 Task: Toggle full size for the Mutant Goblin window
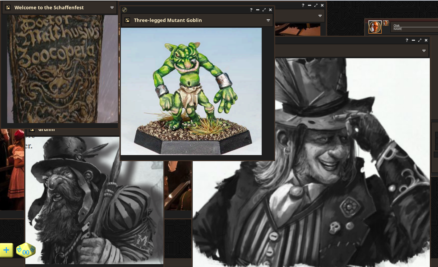pyautogui.click(x=264, y=10)
